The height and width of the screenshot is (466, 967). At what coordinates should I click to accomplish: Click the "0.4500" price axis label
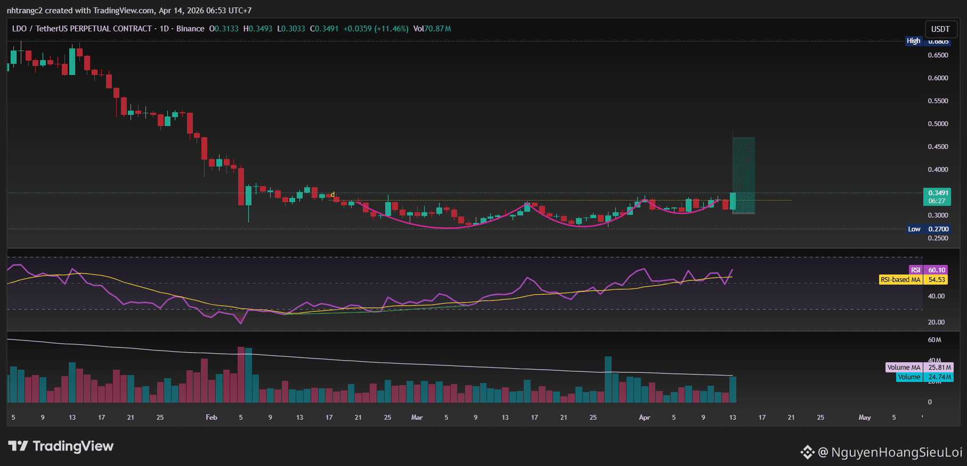pos(938,147)
